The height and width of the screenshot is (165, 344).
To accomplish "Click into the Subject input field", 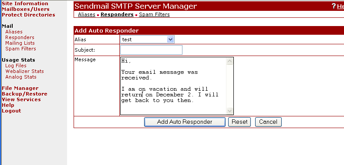I will pyautogui.click(x=151, y=50).
